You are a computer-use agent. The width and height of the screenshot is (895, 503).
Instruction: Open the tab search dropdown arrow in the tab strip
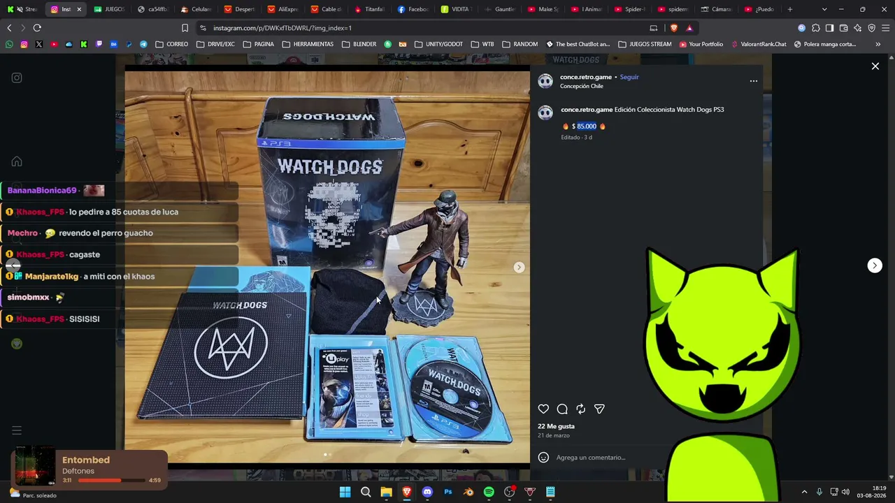point(824,9)
